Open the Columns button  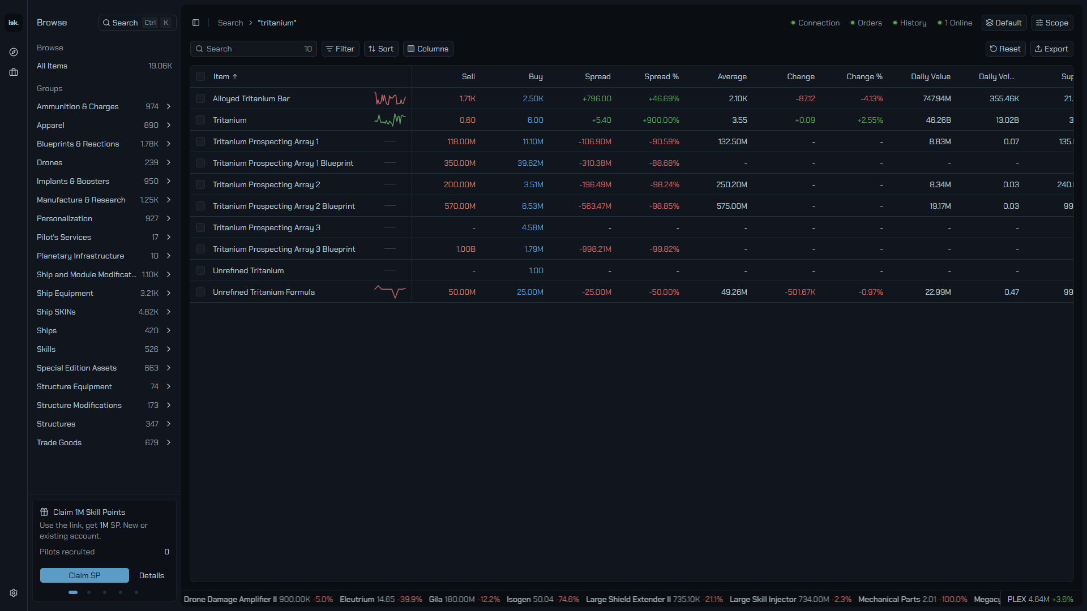(428, 49)
